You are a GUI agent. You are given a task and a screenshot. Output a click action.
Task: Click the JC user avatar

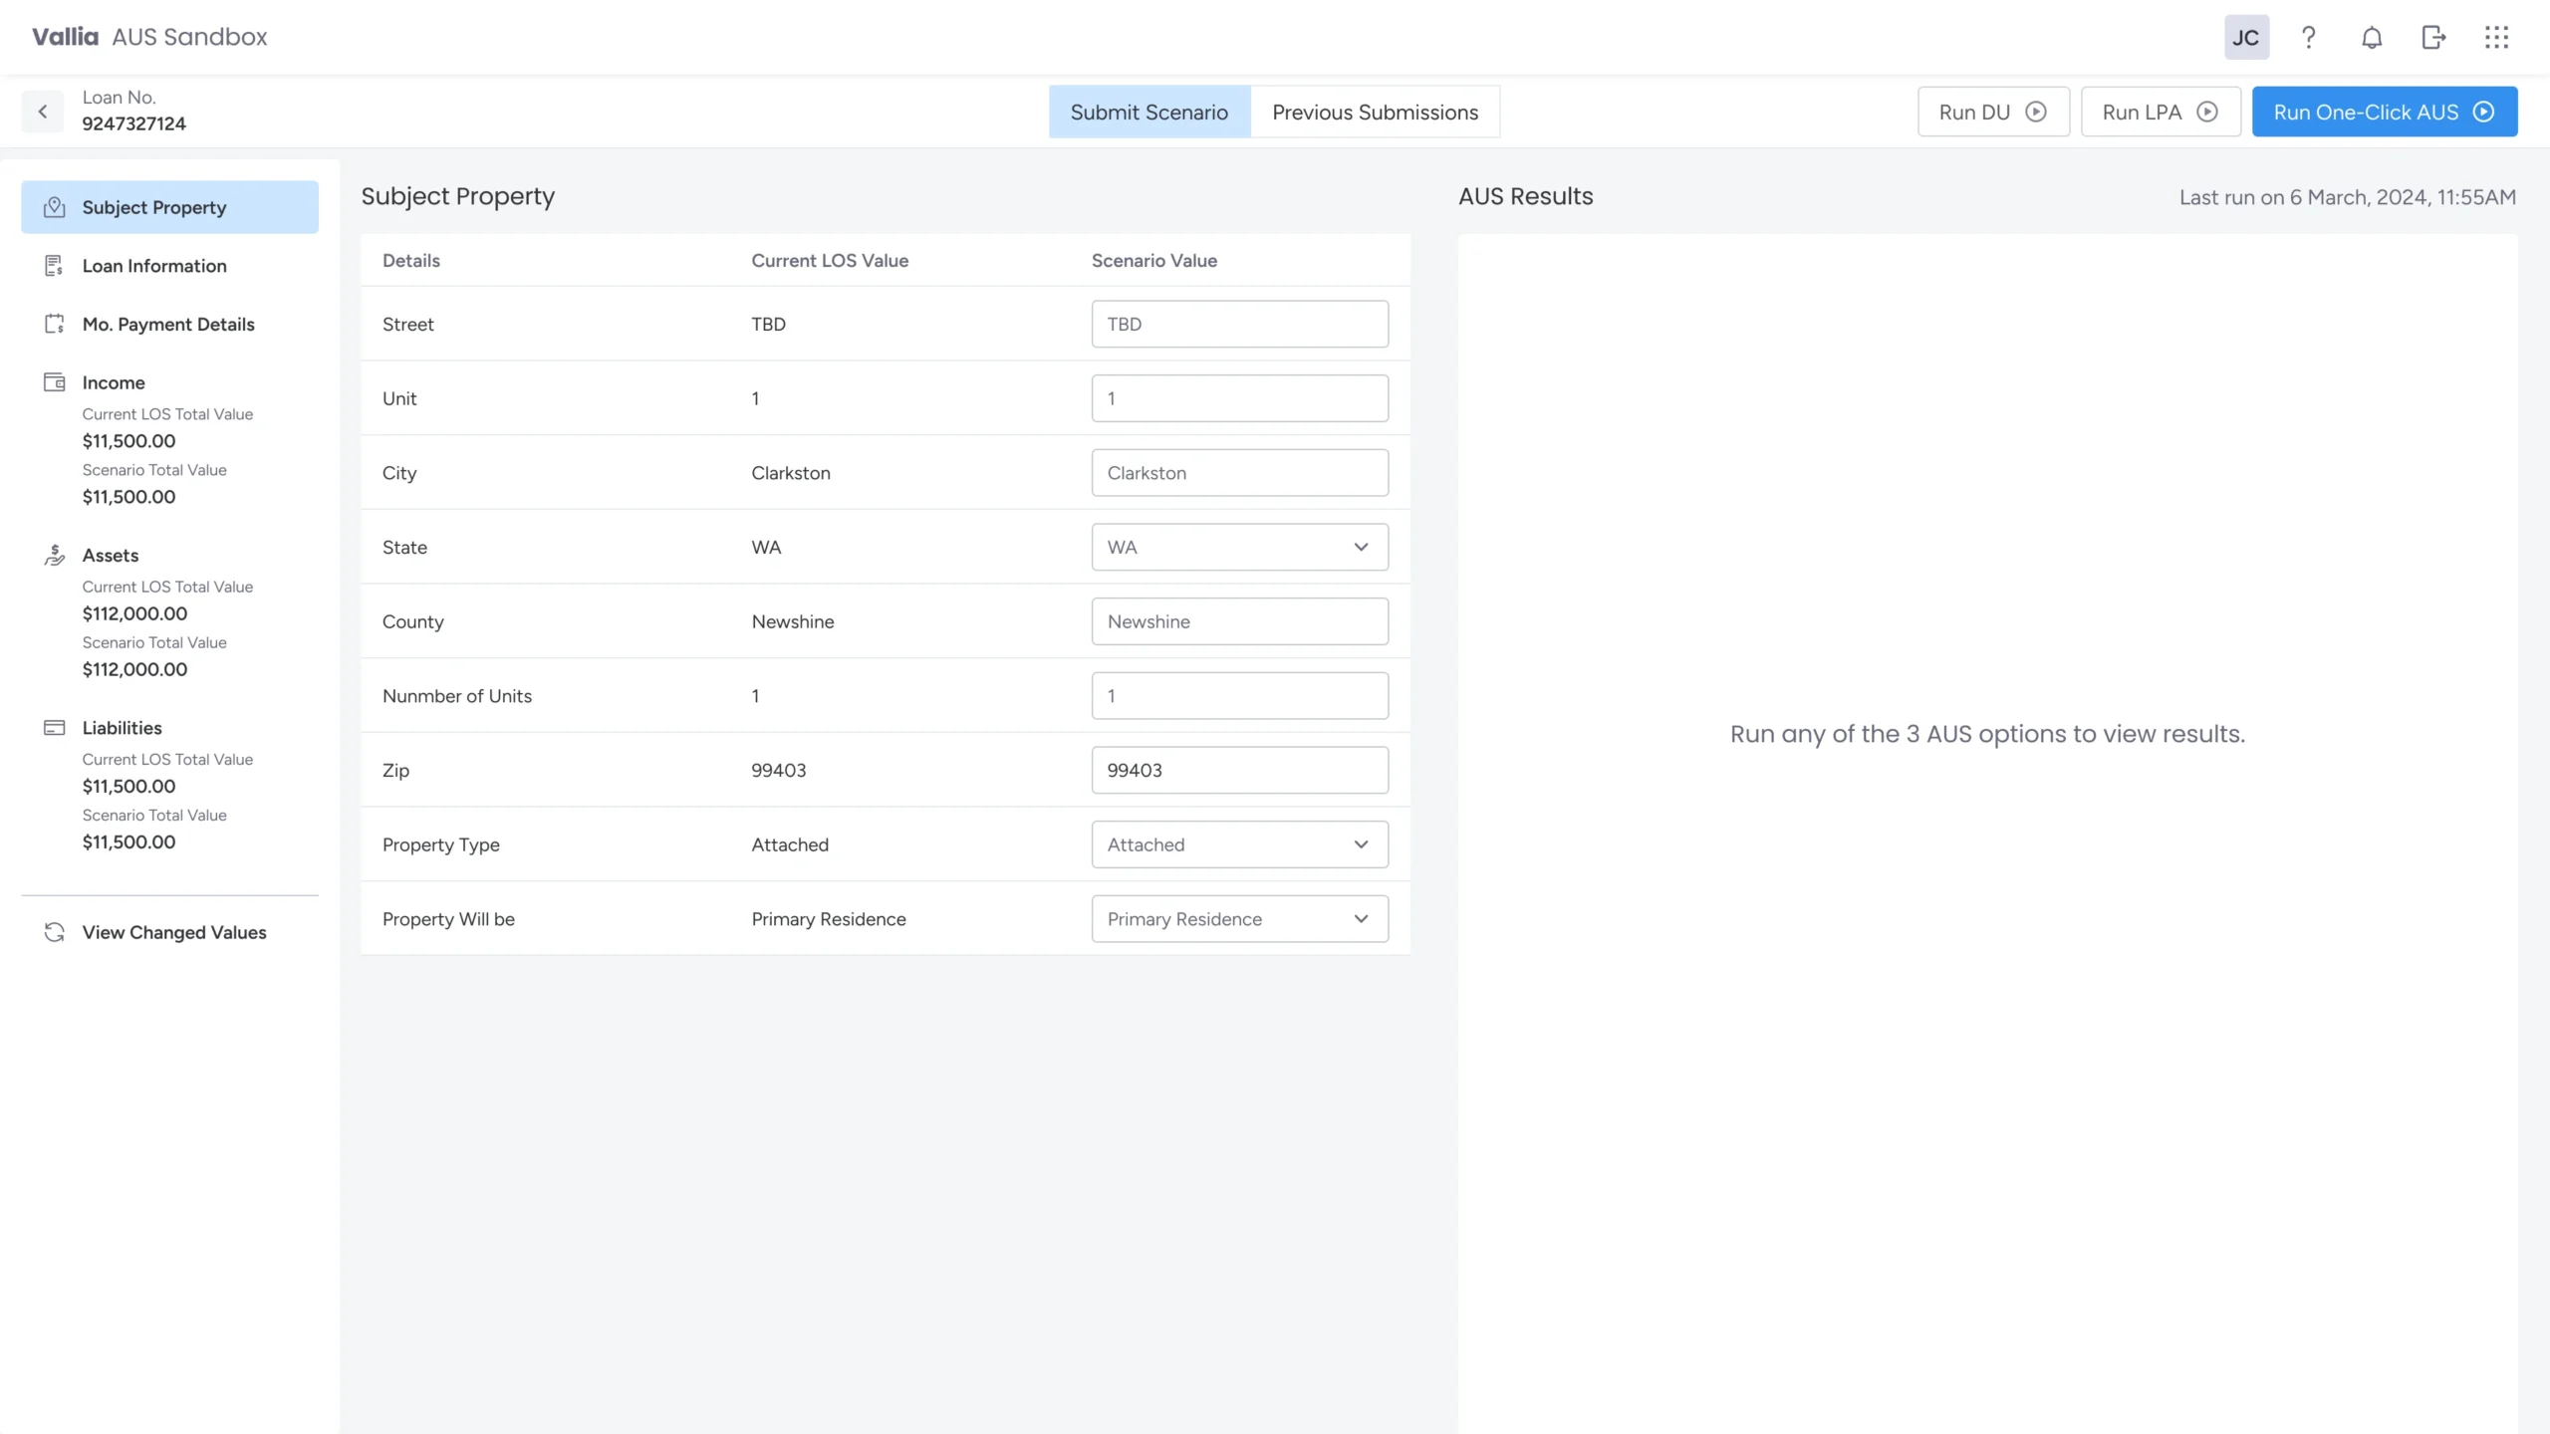click(x=2246, y=38)
